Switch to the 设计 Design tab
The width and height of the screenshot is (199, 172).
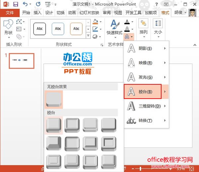click(x=49, y=13)
